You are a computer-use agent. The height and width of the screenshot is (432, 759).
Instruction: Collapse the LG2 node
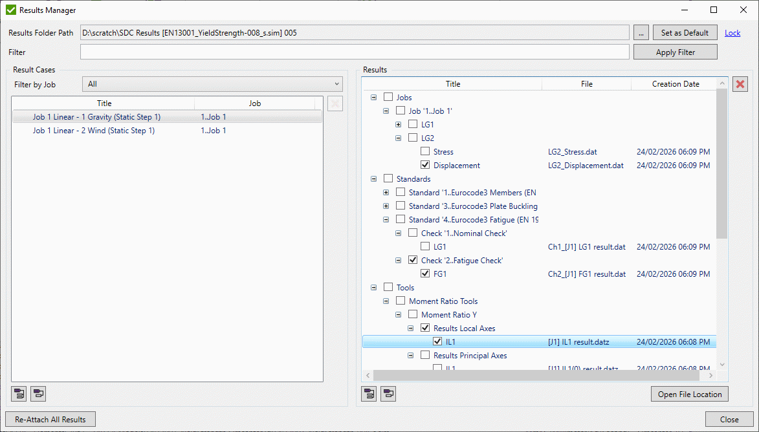399,138
